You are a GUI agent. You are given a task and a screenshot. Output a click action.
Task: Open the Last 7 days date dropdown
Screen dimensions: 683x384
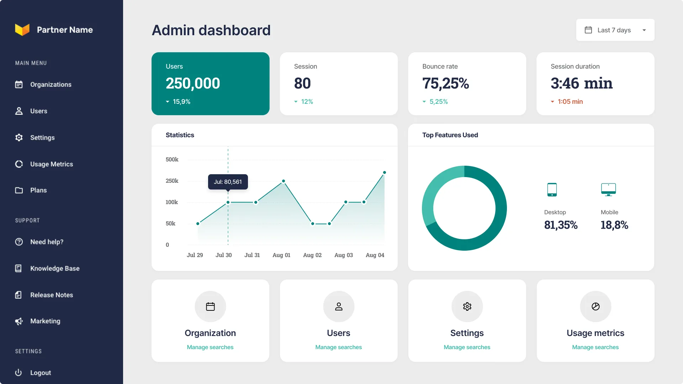click(x=615, y=30)
